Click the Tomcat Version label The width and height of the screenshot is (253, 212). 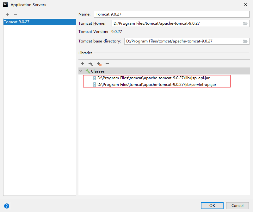[x=93, y=32]
